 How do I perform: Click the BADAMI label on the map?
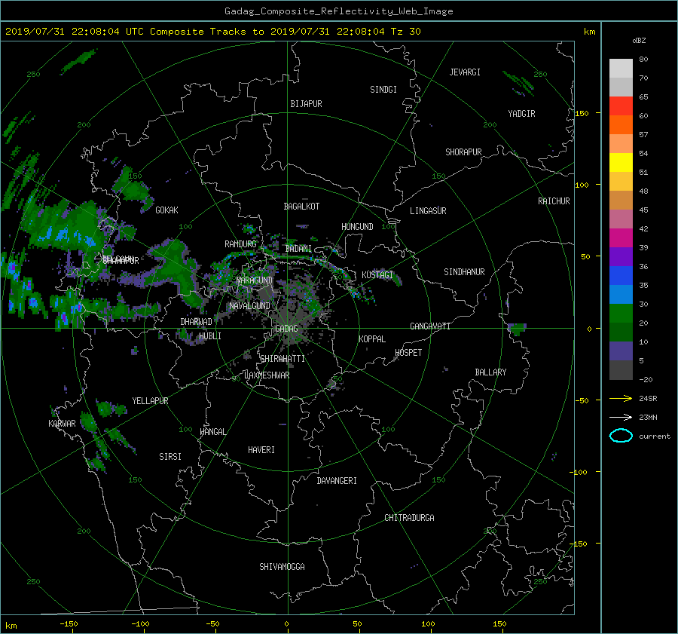tap(298, 249)
